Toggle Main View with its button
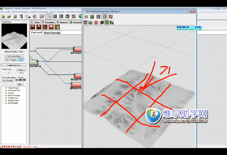The height and width of the screenshot is (155, 227). pyautogui.click(x=14, y=65)
